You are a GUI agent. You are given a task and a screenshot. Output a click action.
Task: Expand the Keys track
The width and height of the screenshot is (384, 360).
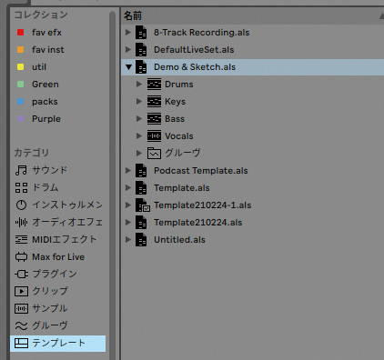[139, 101]
